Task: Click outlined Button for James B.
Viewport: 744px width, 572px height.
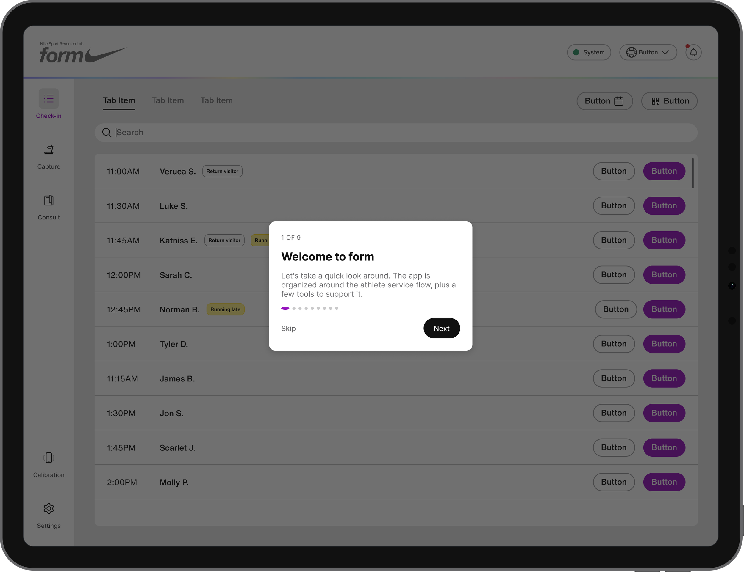Action: 614,378
